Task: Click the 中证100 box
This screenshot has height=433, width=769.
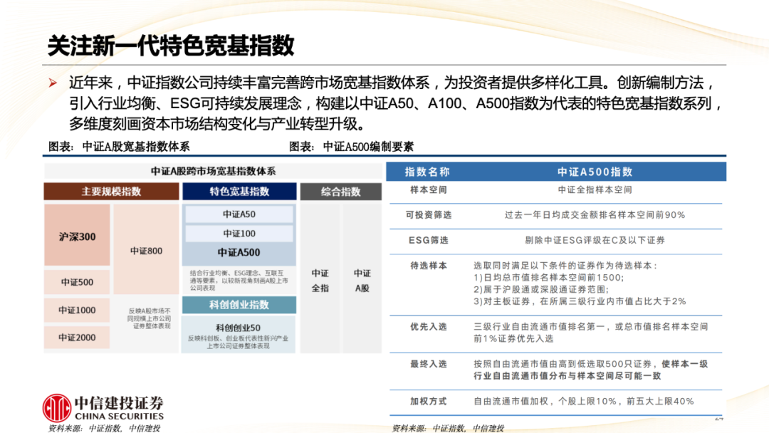Action: [x=239, y=234]
